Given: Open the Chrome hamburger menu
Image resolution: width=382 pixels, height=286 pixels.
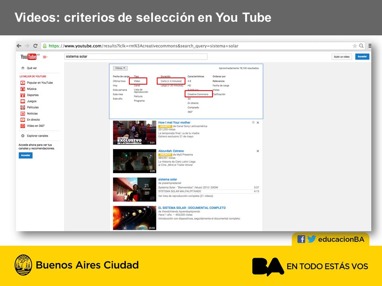Looking at the screenshot, I should pyautogui.click(x=370, y=46).
